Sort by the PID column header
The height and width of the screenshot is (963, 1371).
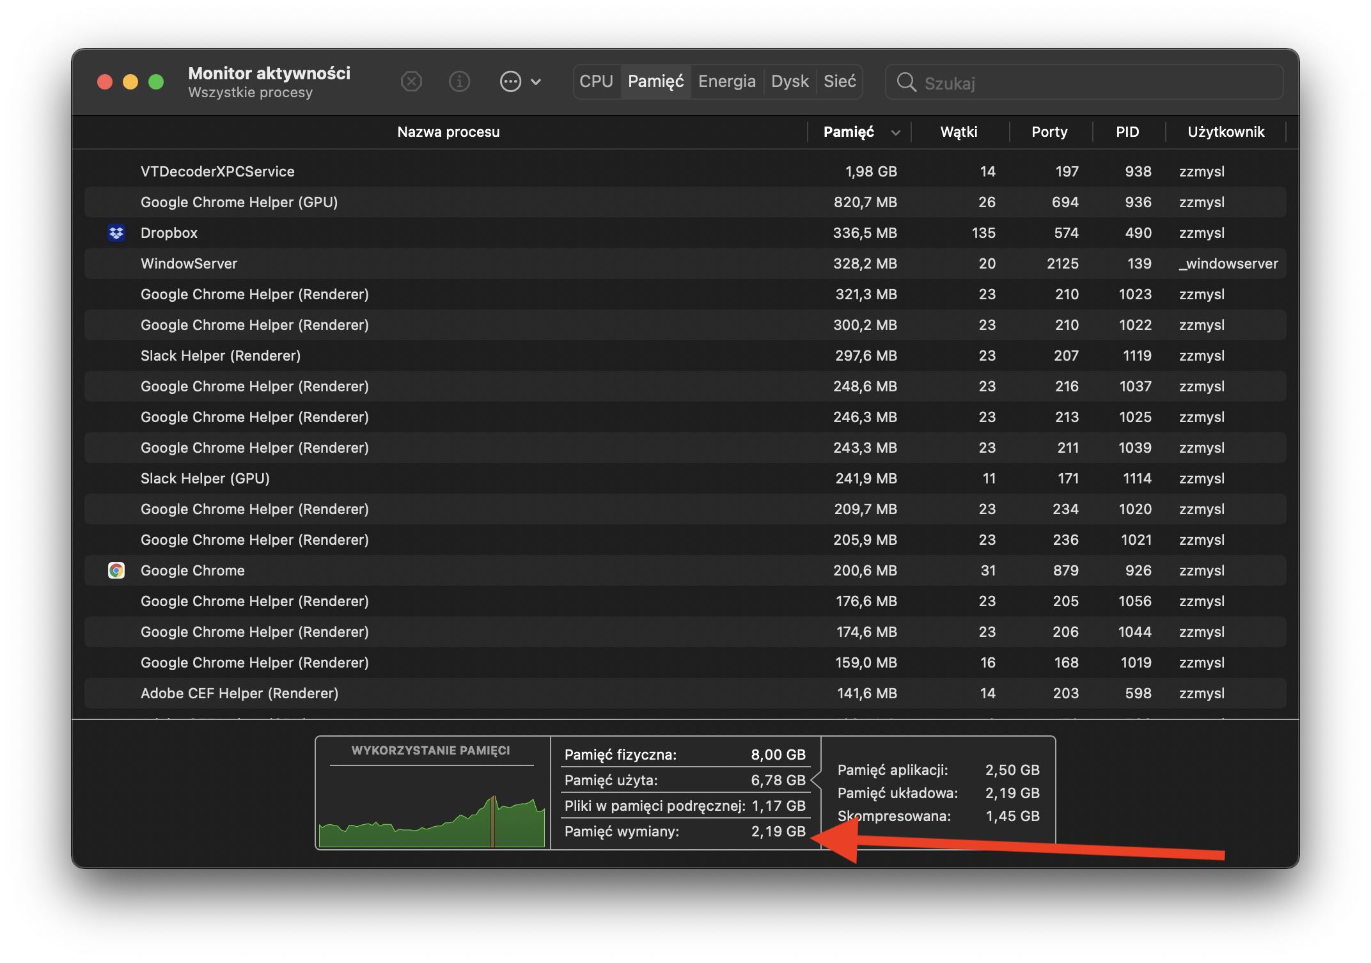tap(1128, 132)
